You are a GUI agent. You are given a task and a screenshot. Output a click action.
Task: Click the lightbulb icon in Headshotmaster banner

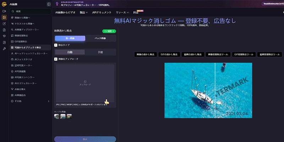click(57, 4)
